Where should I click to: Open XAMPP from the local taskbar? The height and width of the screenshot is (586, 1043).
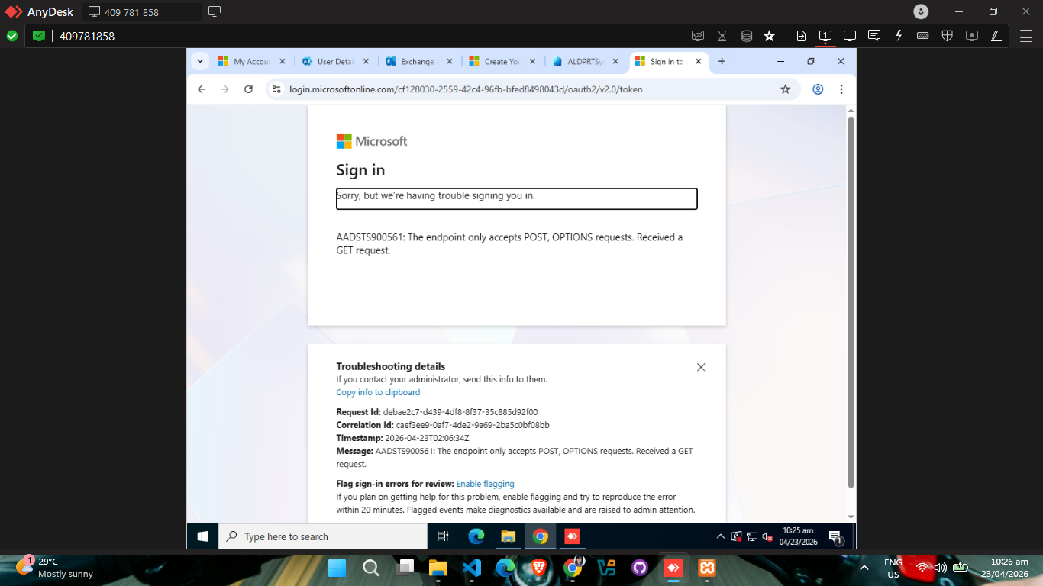click(707, 568)
